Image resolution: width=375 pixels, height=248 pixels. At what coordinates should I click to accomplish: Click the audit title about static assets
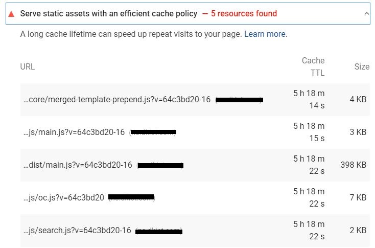(x=109, y=14)
